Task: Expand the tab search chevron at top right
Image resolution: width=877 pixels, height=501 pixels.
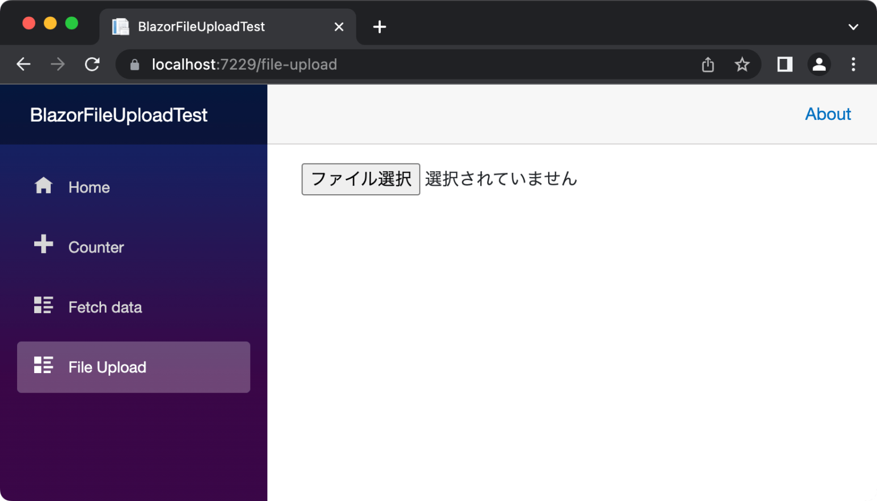Action: tap(853, 26)
